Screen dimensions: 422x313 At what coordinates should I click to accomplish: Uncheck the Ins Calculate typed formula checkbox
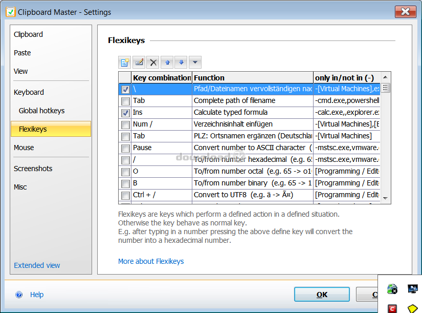[125, 113]
